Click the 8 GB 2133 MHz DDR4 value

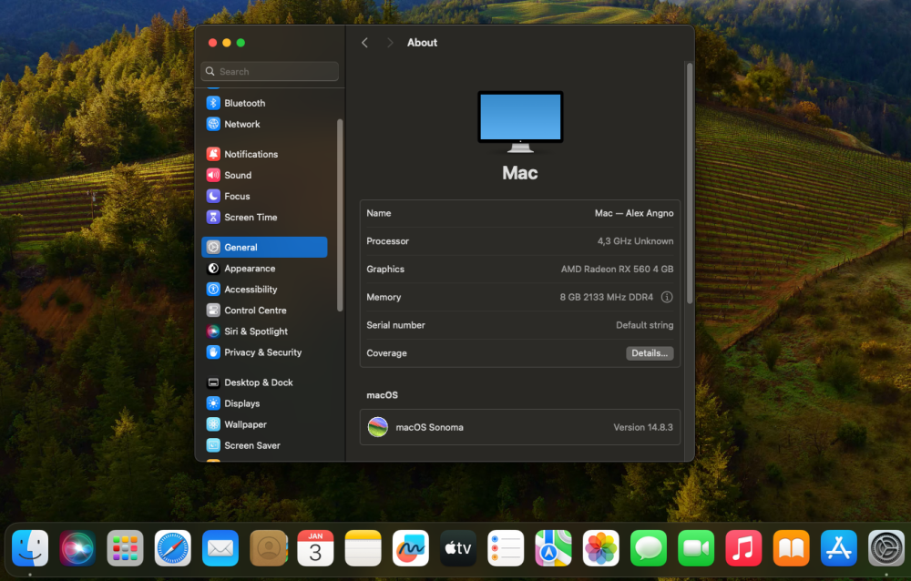[607, 297]
